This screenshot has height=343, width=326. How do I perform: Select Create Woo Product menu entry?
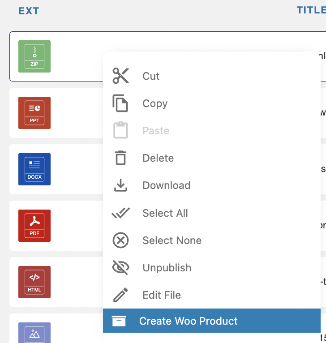(x=189, y=321)
